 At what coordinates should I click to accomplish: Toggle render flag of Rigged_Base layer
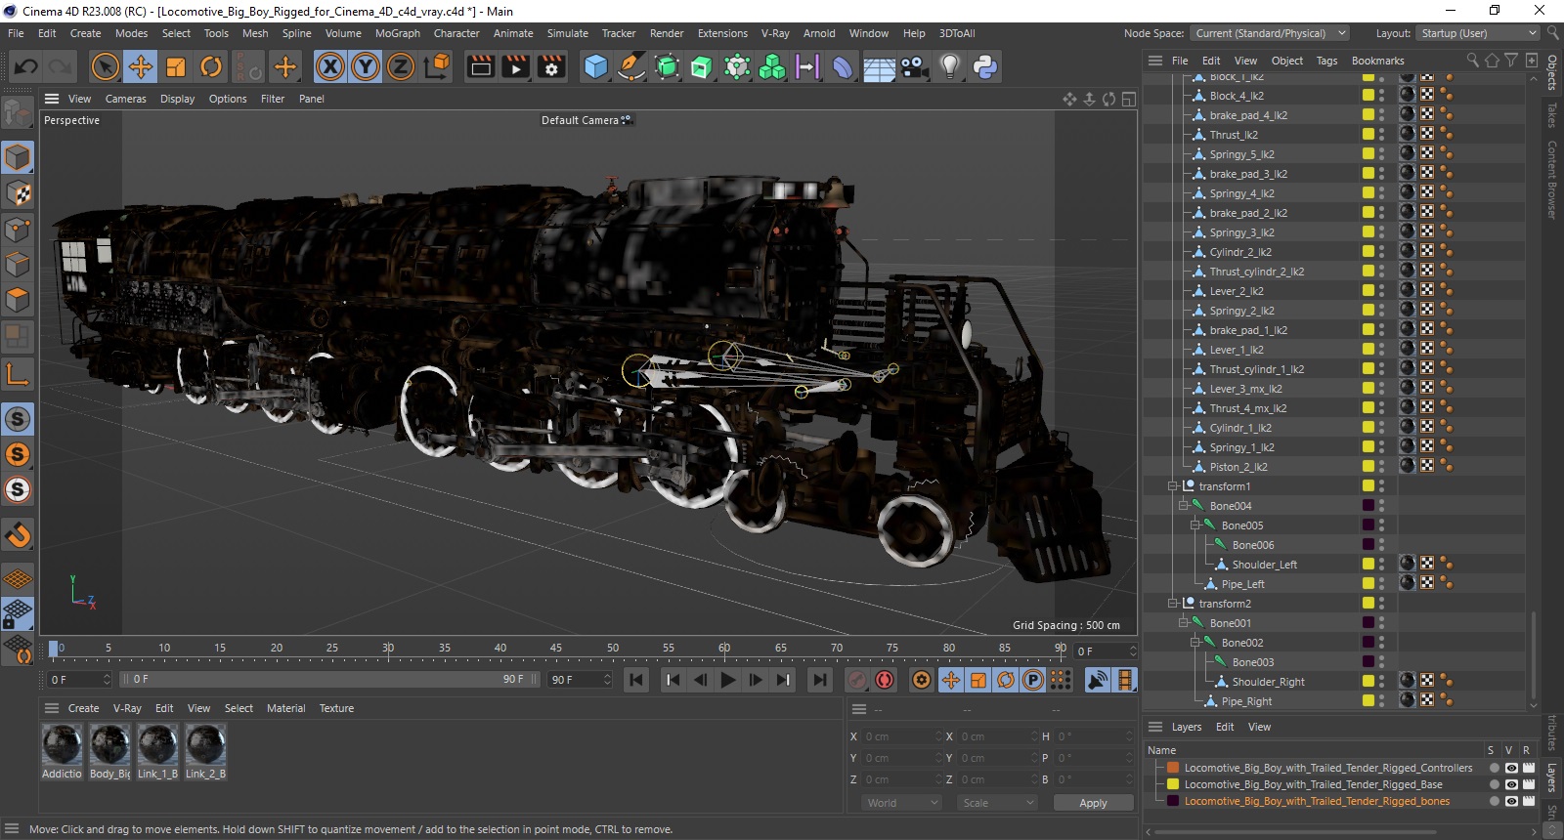1529,784
